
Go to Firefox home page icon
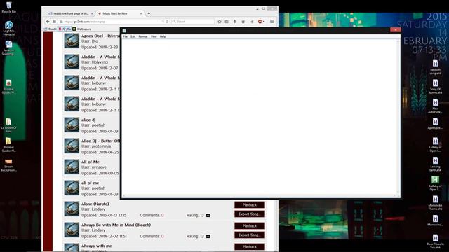pyautogui.click(x=243, y=22)
